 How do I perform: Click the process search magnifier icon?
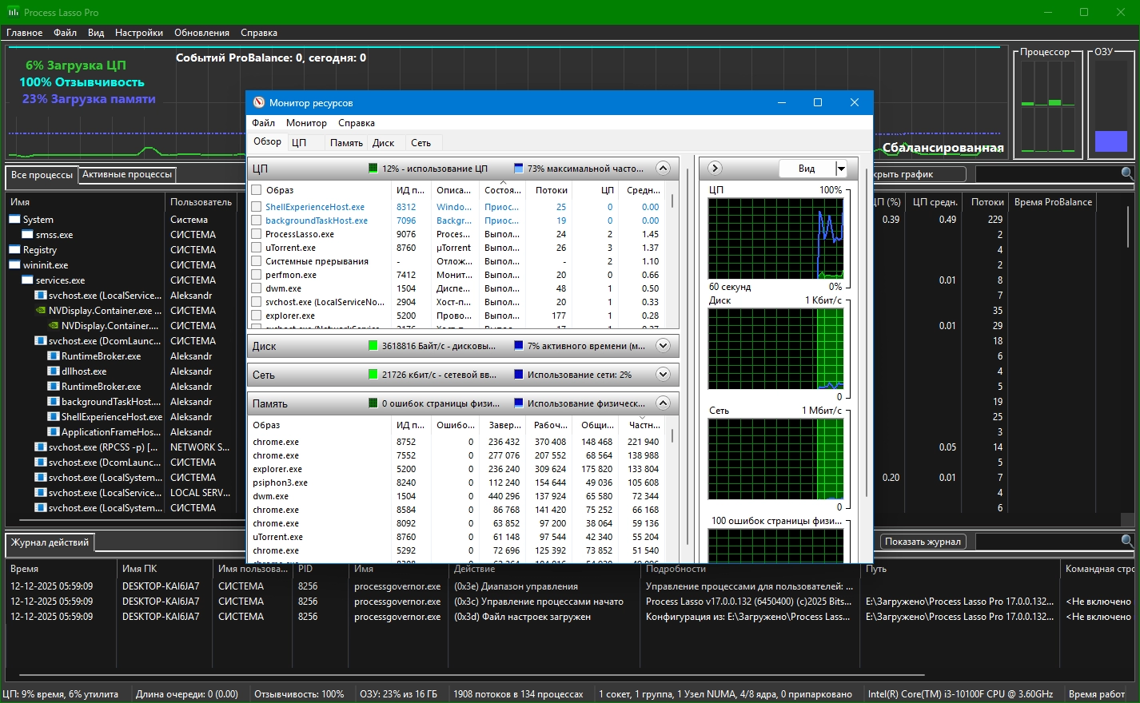[1126, 173]
